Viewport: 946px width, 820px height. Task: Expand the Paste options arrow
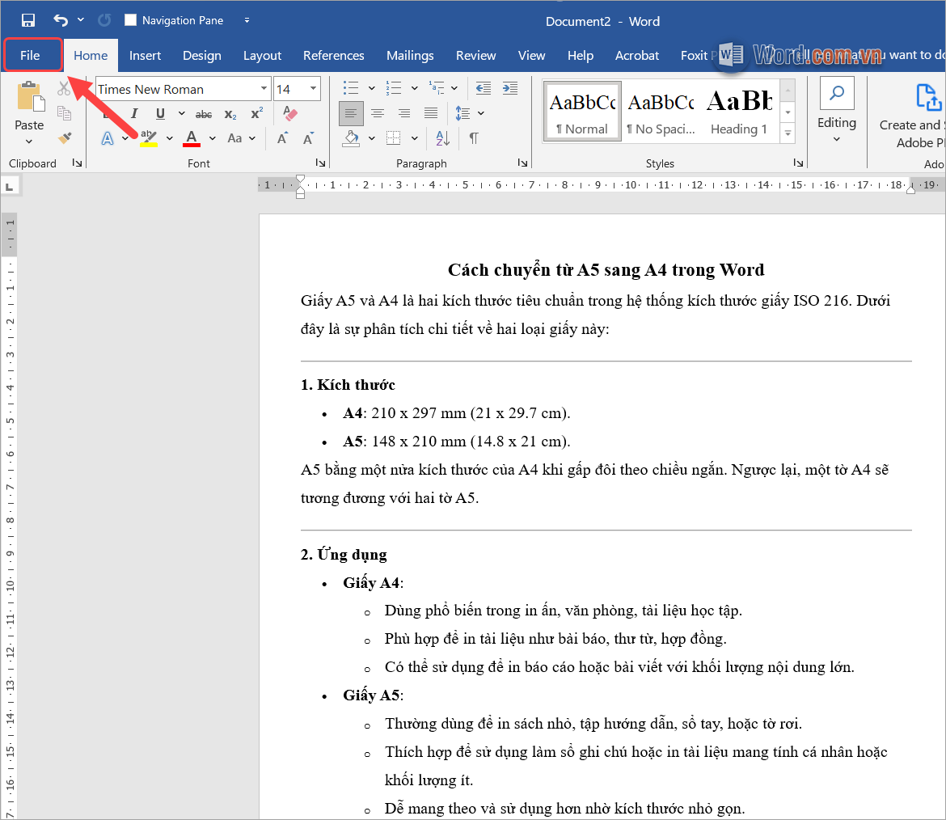click(x=29, y=142)
